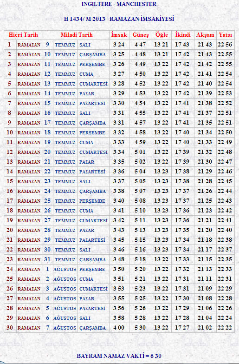Click the 1 AĞUSTOS PERŞEMBE date cell
This screenshot has height=364, width=239.
[x=76, y=269]
